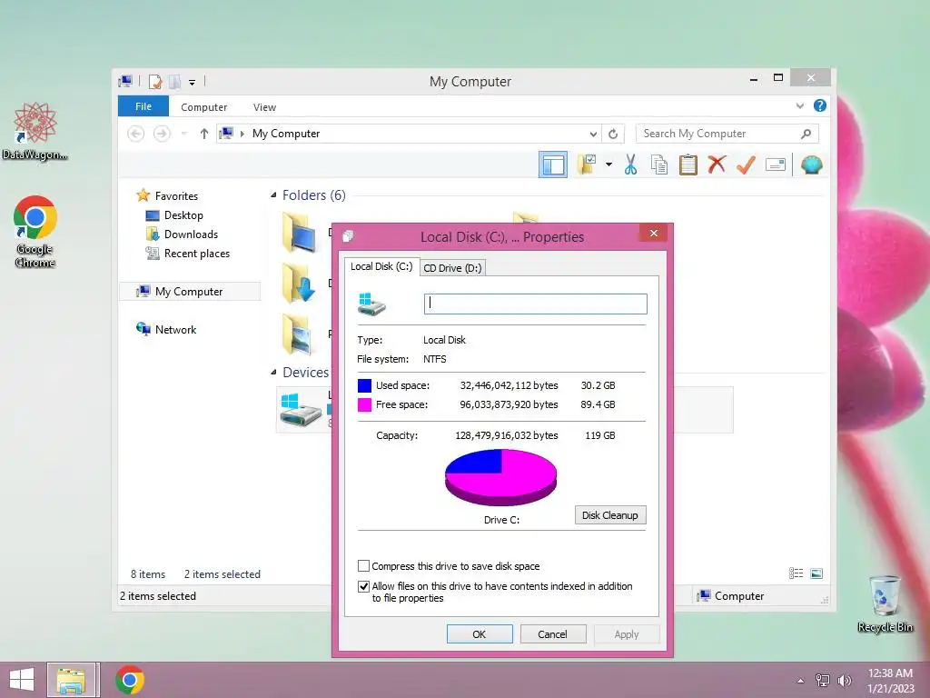Click the Forward navigation arrow
The height and width of the screenshot is (698, 930).
(162, 134)
